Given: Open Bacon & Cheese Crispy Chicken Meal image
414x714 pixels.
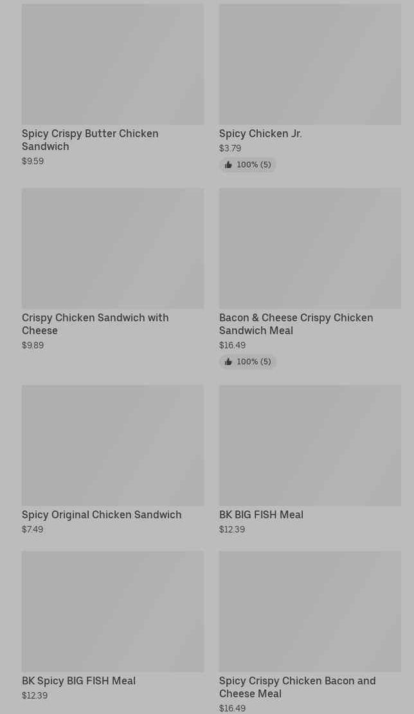Looking at the screenshot, I should point(310,249).
